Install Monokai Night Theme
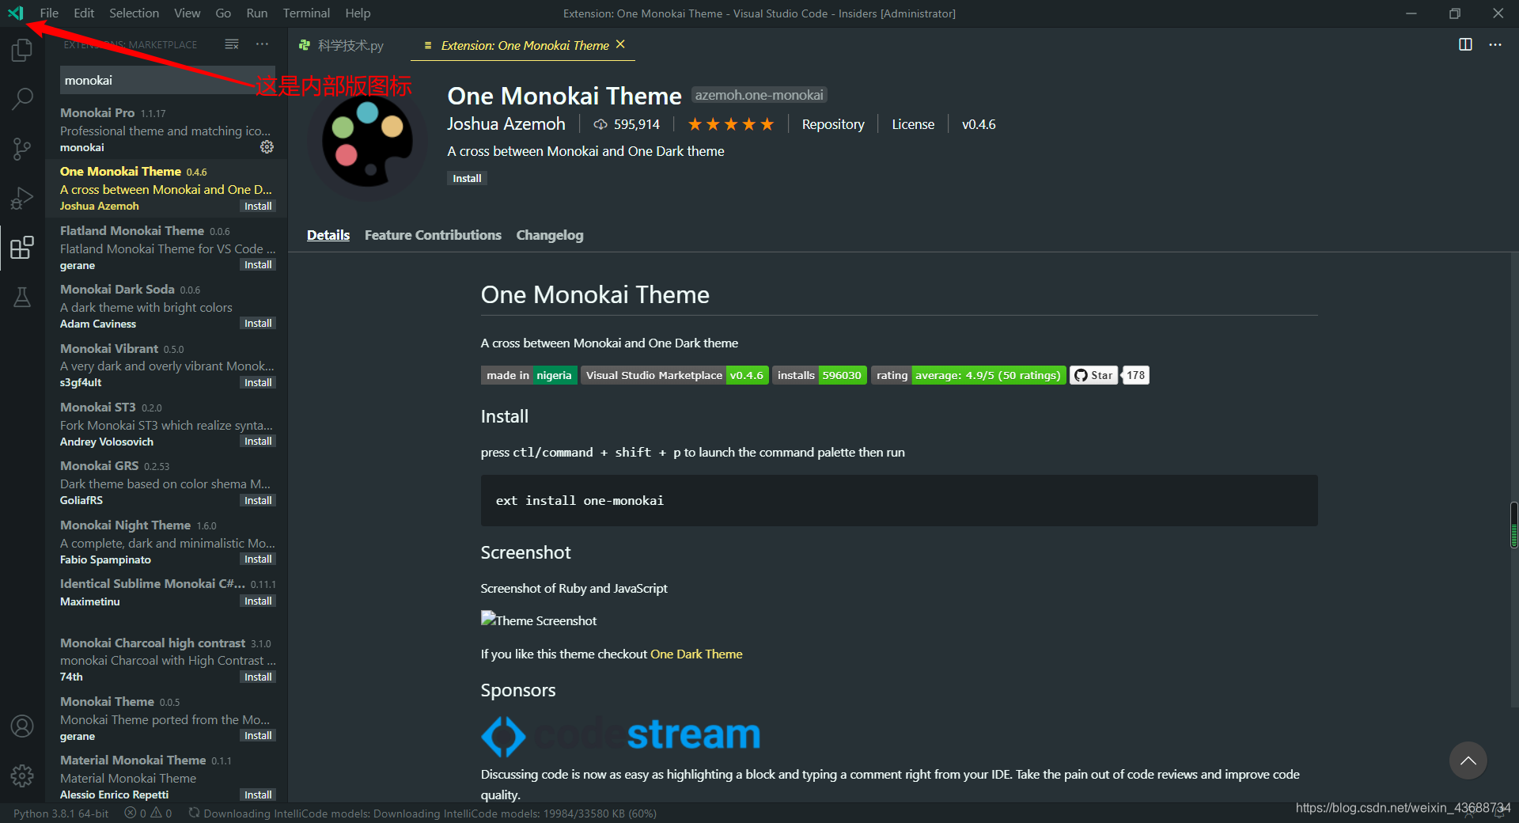Image resolution: width=1519 pixels, height=823 pixels. point(258,559)
